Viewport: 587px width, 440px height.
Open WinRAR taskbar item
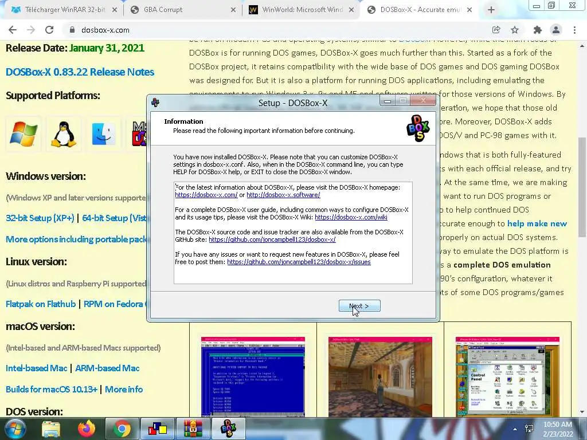[x=193, y=429]
